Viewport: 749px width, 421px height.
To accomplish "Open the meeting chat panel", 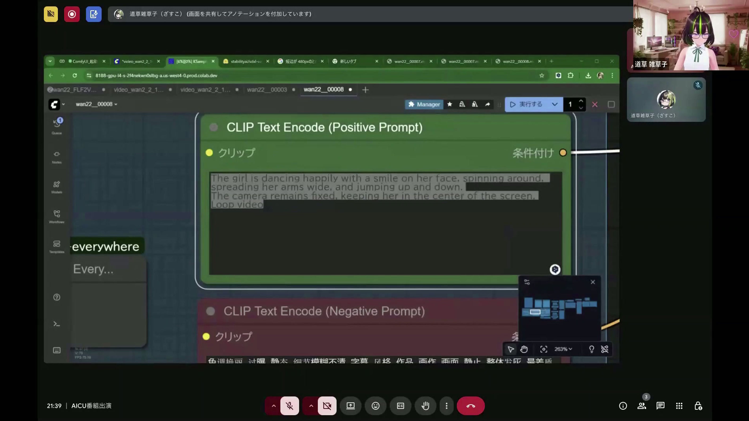I will click(x=660, y=406).
